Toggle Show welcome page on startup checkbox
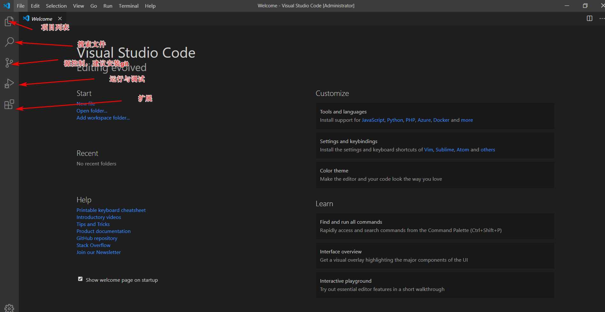 [80, 279]
